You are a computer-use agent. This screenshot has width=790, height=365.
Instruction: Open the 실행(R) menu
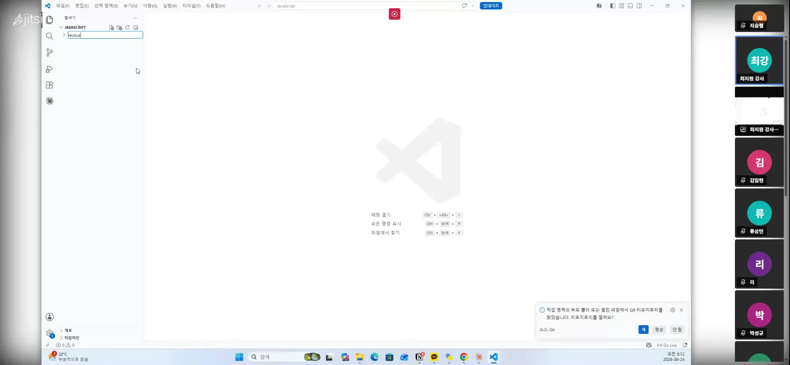click(170, 6)
